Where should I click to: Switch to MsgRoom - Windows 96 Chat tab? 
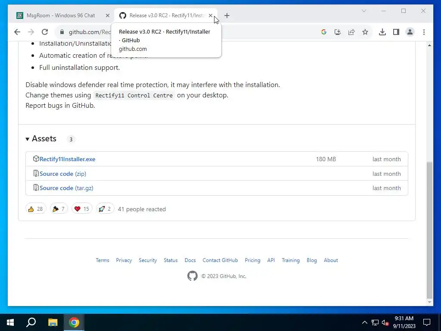click(x=60, y=16)
